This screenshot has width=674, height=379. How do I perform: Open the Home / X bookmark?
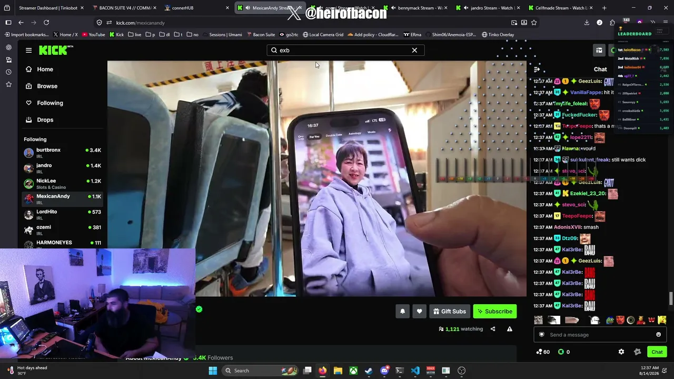pyautogui.click(x=65, y=35)
